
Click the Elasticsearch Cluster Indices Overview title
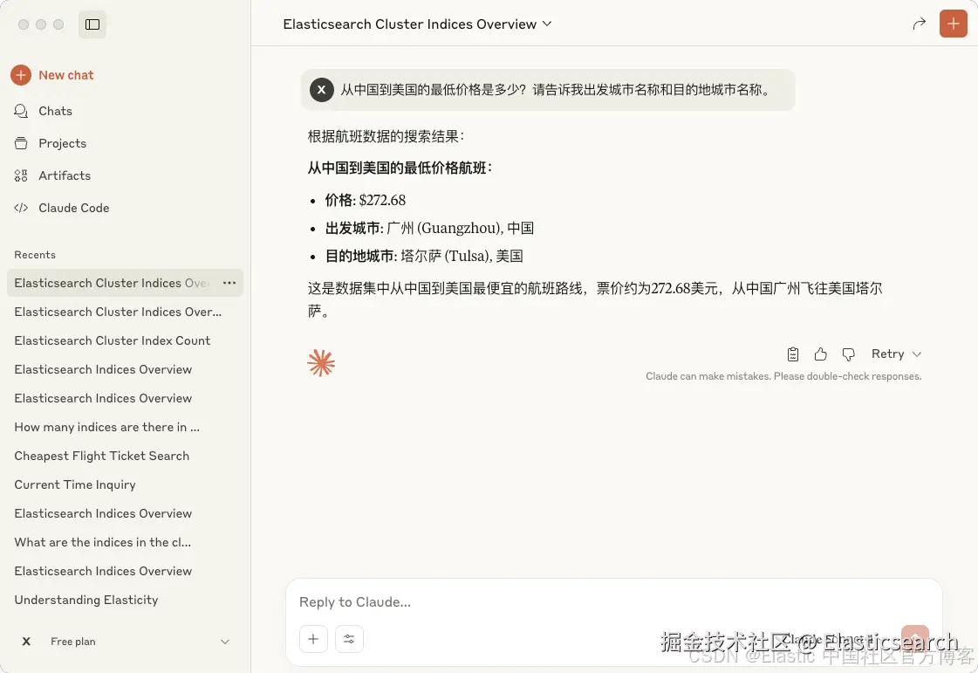point(410,24)
